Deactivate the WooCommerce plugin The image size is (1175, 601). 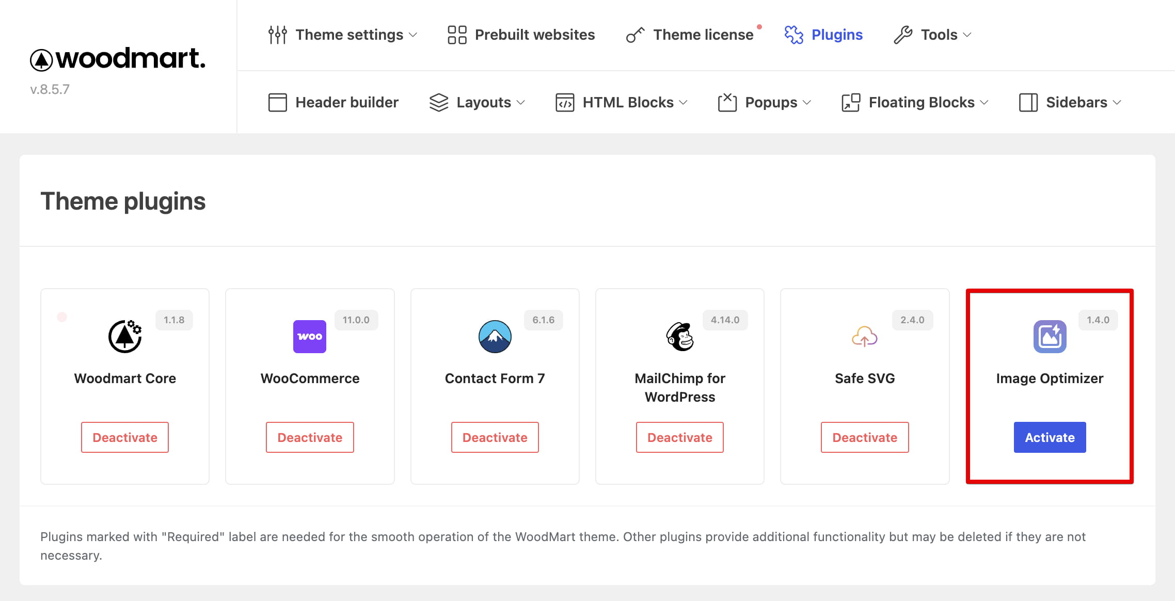pos(310,437)
